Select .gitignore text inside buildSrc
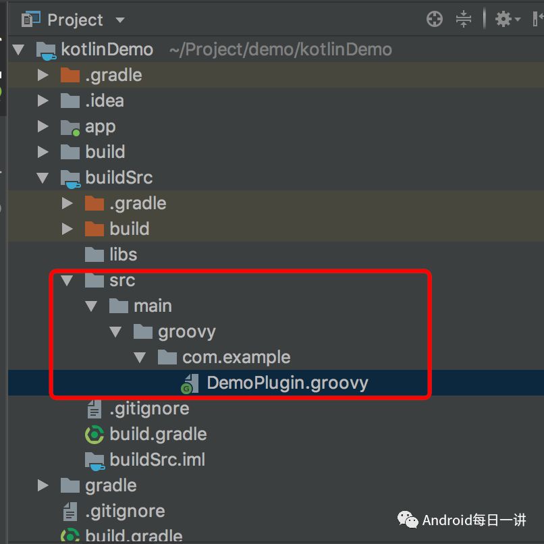The height and width of the screenshot is (544, 544). (150, 410)
